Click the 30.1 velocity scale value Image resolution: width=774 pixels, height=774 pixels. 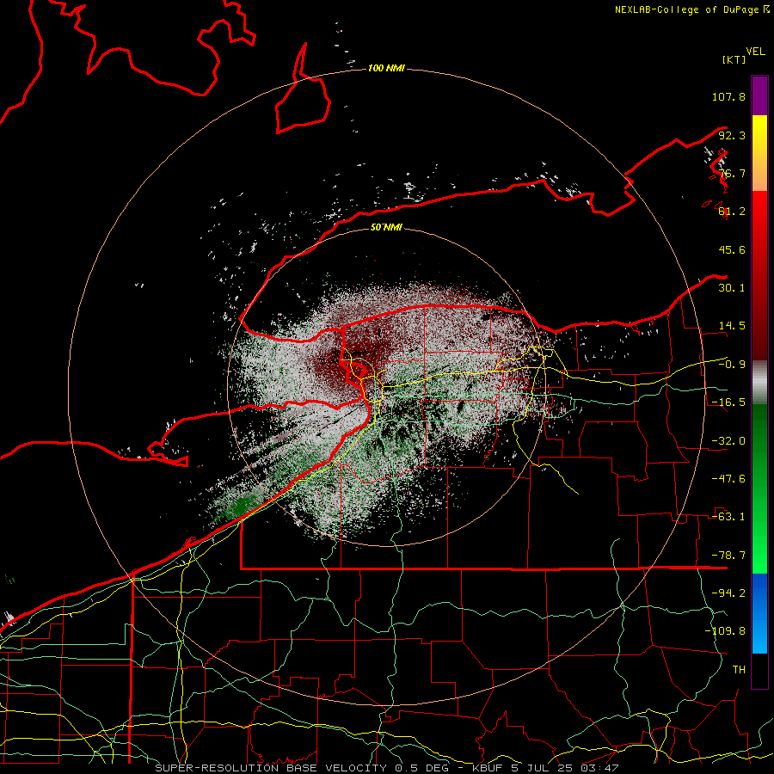[732, 288]
